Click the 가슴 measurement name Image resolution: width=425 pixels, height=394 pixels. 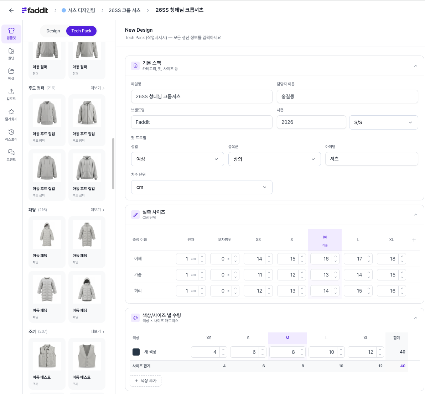click(x=138, y=274)
